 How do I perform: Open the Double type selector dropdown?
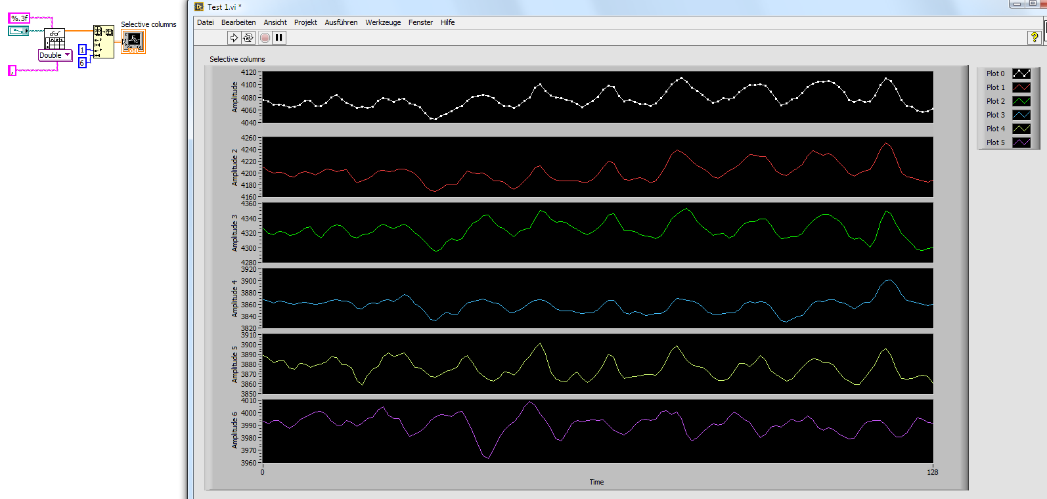click(x=55, y=55)
